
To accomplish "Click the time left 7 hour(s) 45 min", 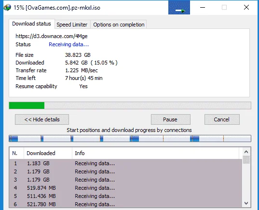I will coord(84,78).
